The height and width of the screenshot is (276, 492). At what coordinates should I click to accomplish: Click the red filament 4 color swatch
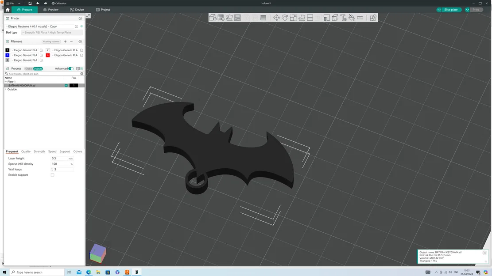pyautogui.click(x=47, y=55)
